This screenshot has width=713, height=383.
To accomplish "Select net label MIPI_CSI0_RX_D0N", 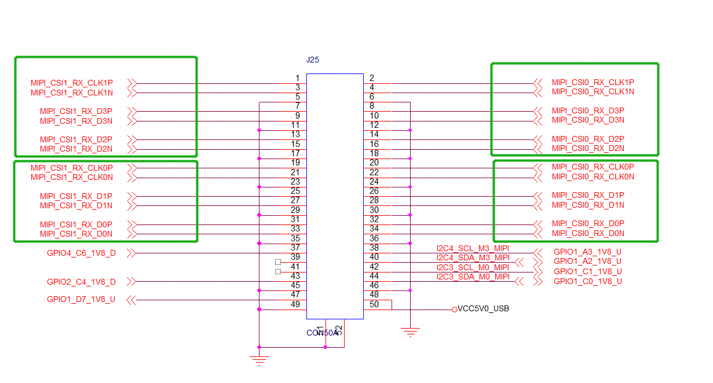I will pos(588,233).
